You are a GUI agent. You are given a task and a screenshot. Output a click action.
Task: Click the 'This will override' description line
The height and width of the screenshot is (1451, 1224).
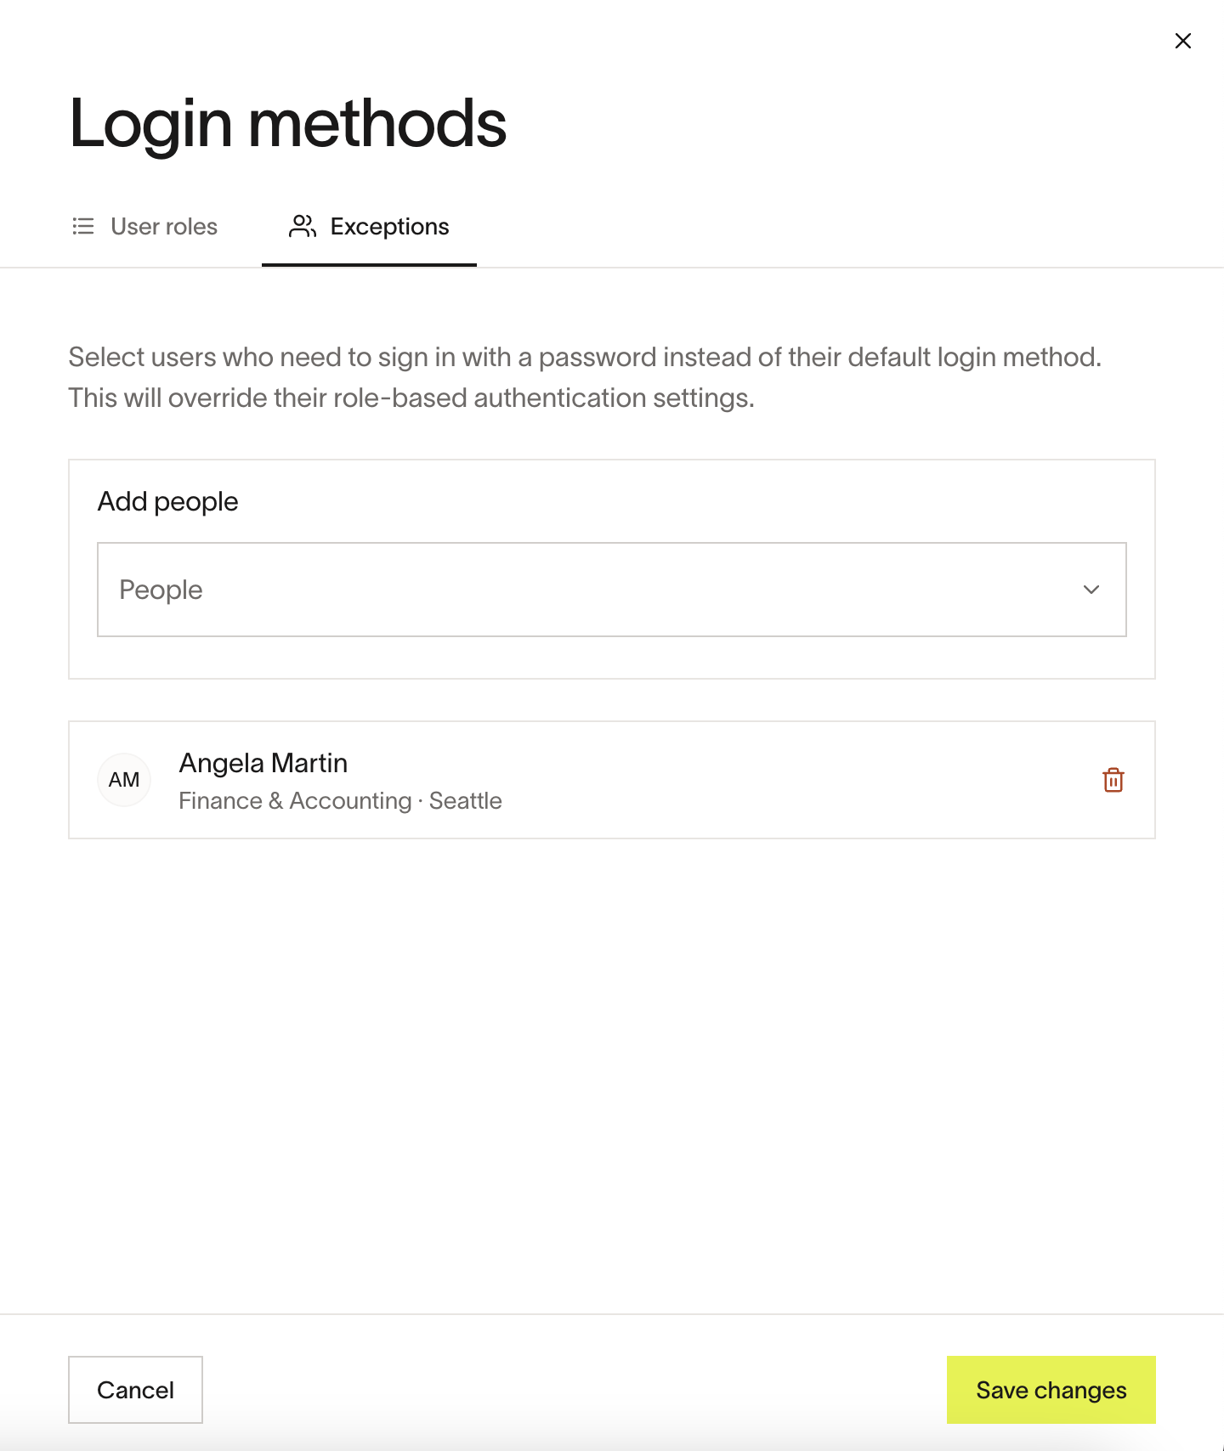click(x=411, y=398)
